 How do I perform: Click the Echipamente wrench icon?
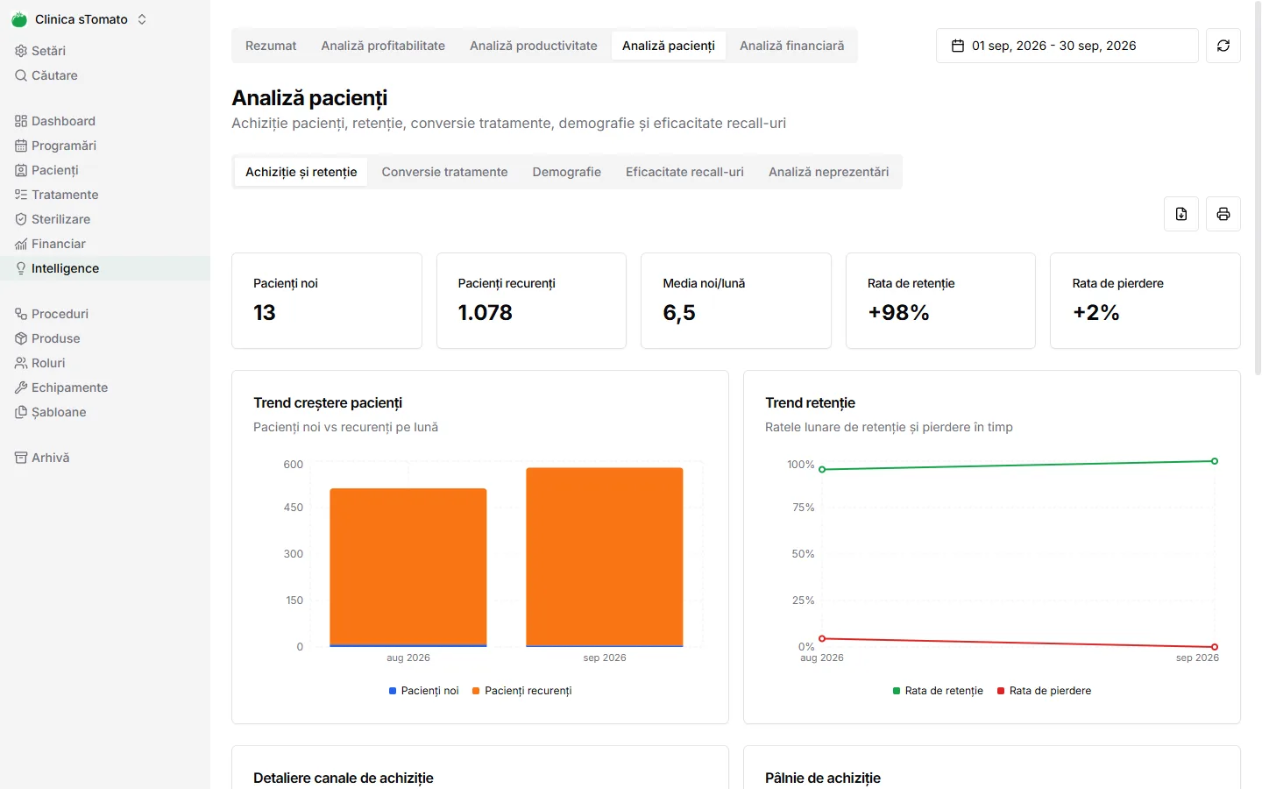pos(21,387)
